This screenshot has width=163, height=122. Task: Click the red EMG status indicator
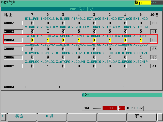coord(109,108)
